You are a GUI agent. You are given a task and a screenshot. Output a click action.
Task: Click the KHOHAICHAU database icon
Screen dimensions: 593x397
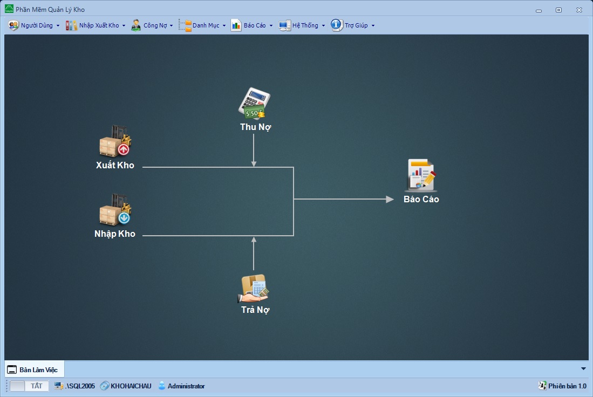pyautogui.click(x=105, y=386)
